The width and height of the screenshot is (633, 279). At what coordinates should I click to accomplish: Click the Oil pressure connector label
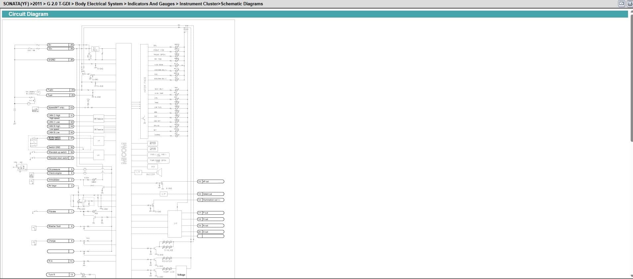click(x=58, y=169)
